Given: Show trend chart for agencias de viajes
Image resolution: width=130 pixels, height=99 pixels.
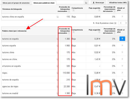Looking at the screenshot, I should click(x=57, y=87).
